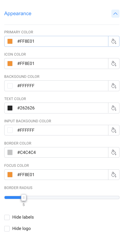Open paint bucket picker for Background Color

114,86
